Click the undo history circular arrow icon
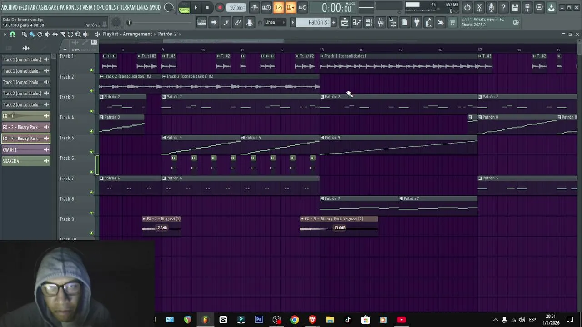This screenshot has width=582, height=327. pyautogui.click(x=467, y=8)
